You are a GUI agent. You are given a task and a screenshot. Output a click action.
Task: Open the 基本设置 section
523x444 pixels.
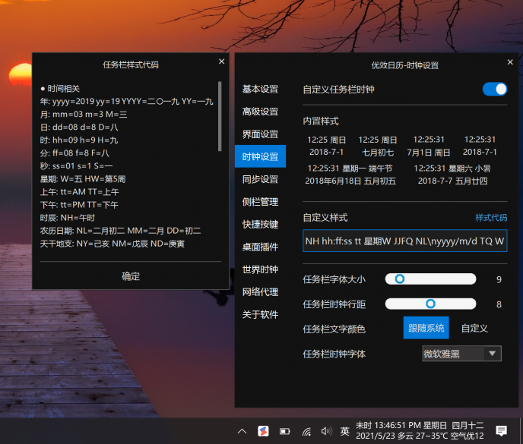pos(260,89)
